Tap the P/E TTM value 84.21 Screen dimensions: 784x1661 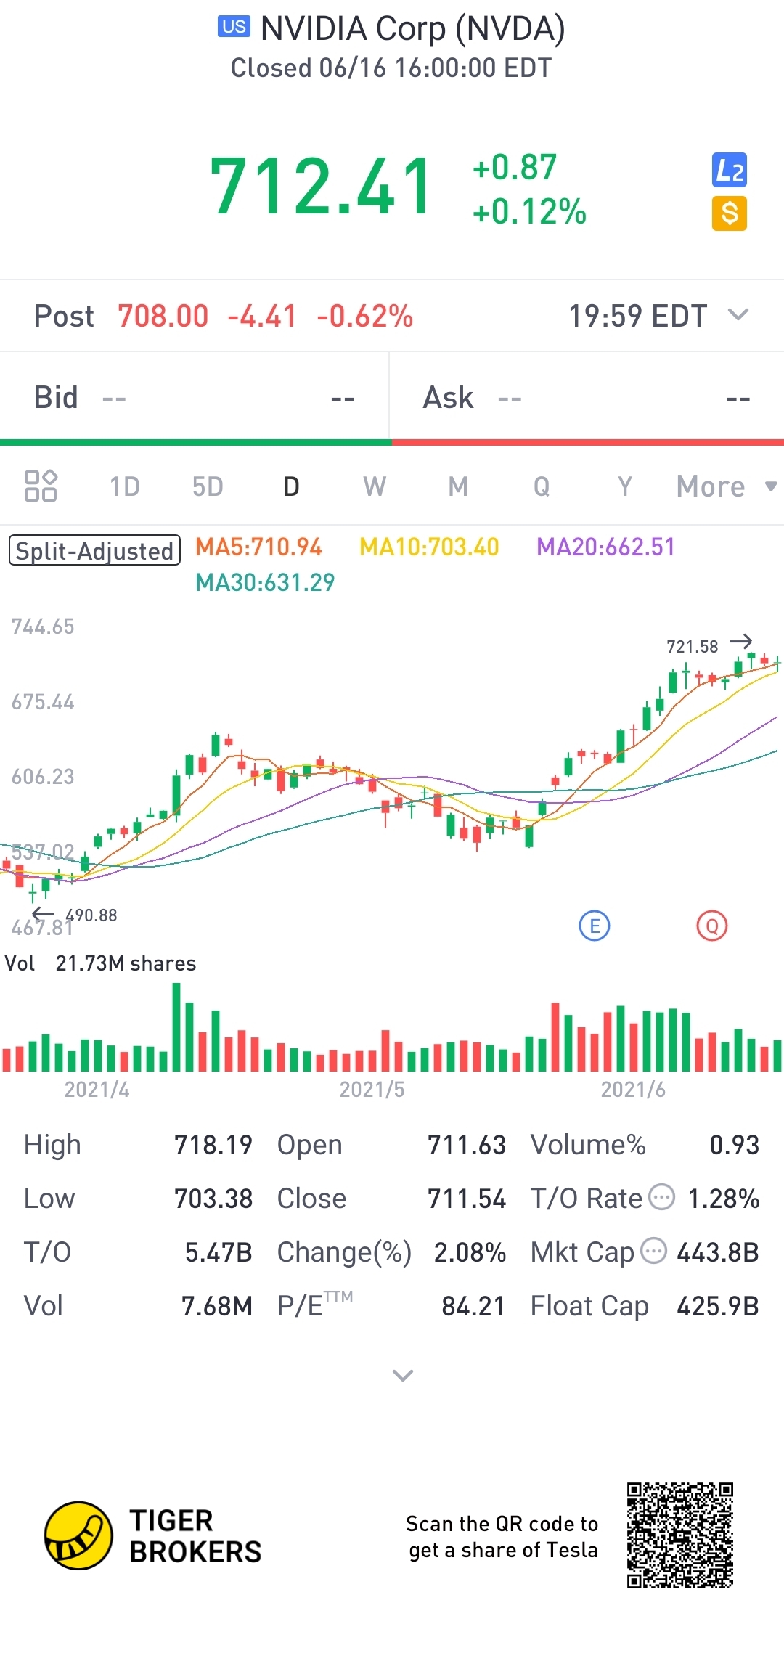pyautogui.click(x=473, y=1306)
